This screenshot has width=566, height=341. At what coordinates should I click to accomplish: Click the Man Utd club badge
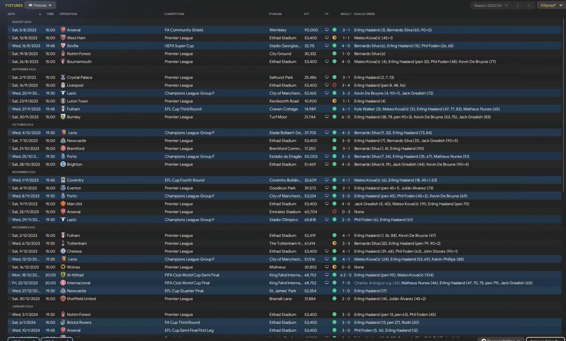[x=63, y=204]
